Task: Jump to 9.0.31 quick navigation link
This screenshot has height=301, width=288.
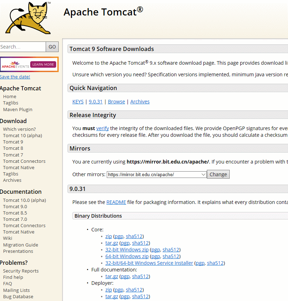Action: (x=96, y=102)
